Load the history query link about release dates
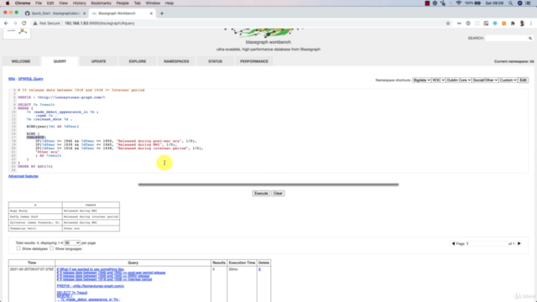Screen dimensions: 537x302 pos(111,274)
